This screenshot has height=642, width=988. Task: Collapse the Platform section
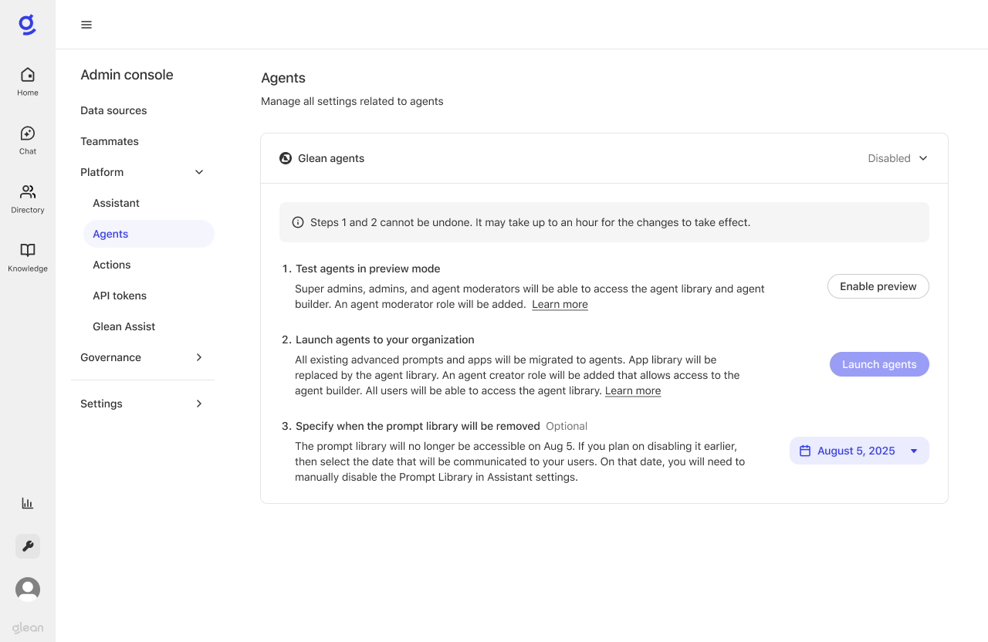tap(199, 172)
